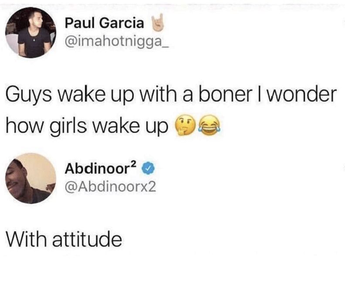
Task: Click the surname "Garcia" in the header
Action: 122,23
